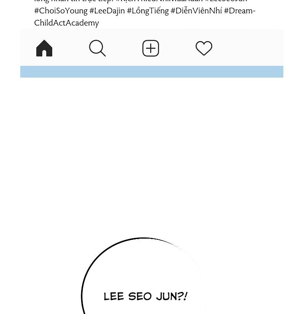Click the speech bubble's curved top outline
298x314 pixels.
point(144,238)
